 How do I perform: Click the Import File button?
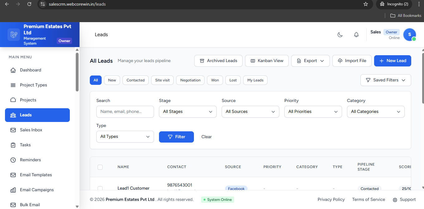coord(352,61)
